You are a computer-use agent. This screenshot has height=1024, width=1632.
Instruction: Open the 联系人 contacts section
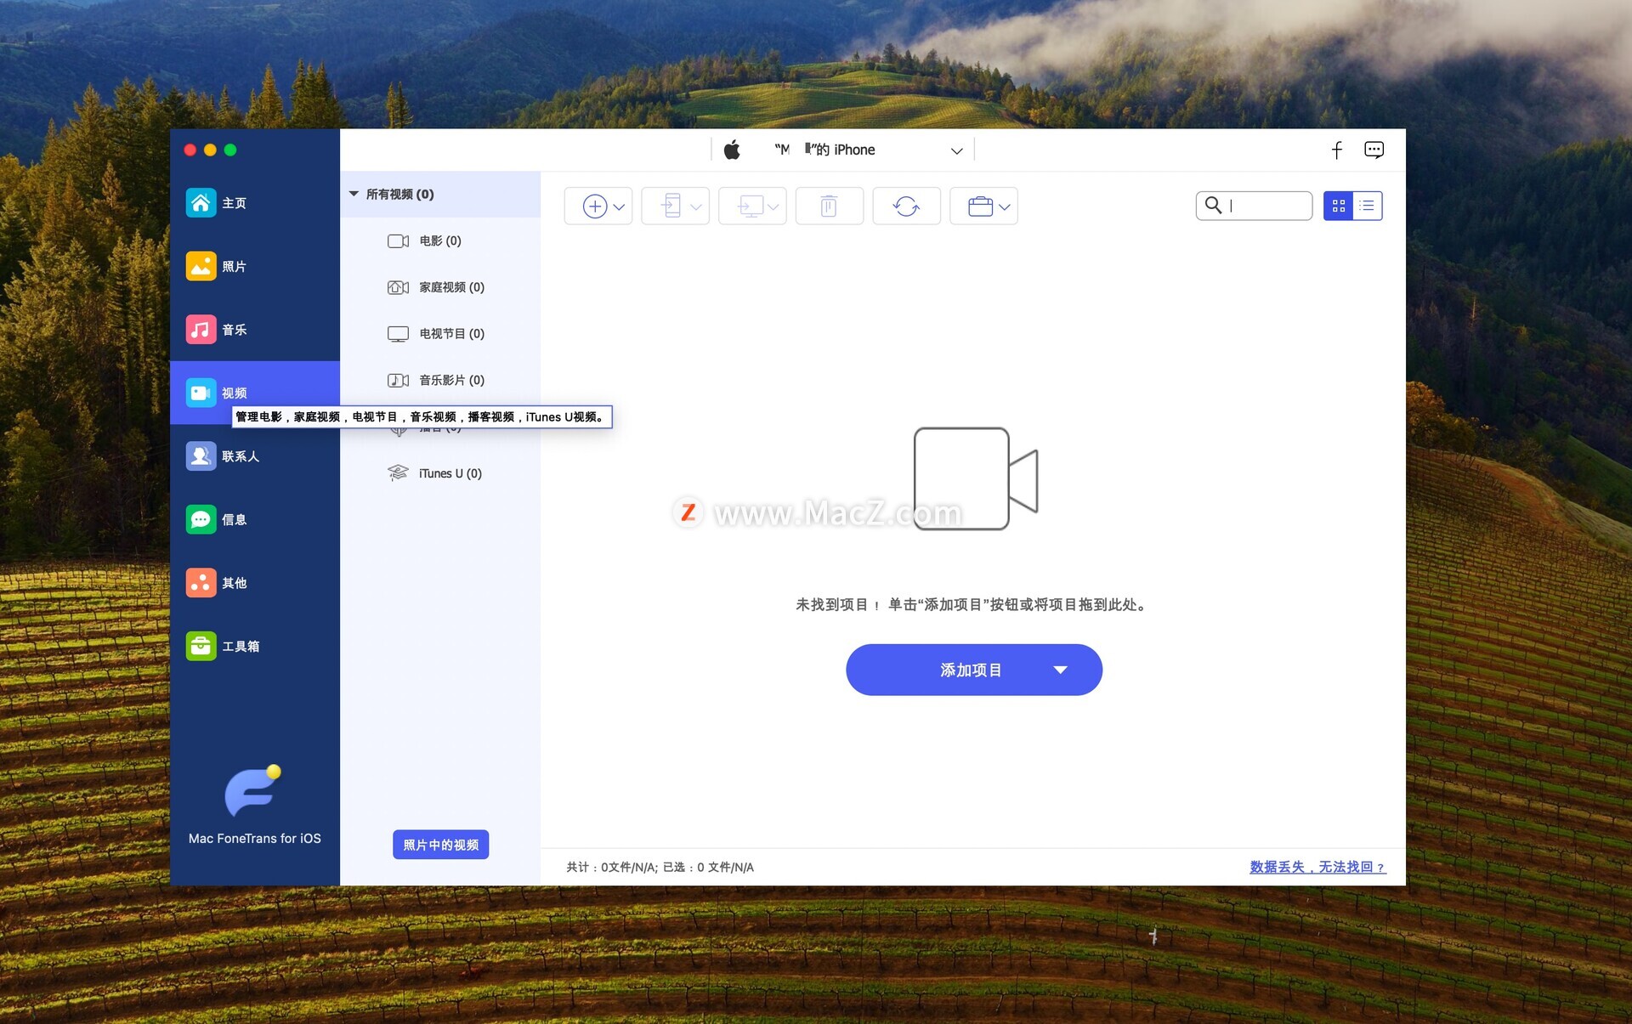point(254,456)
